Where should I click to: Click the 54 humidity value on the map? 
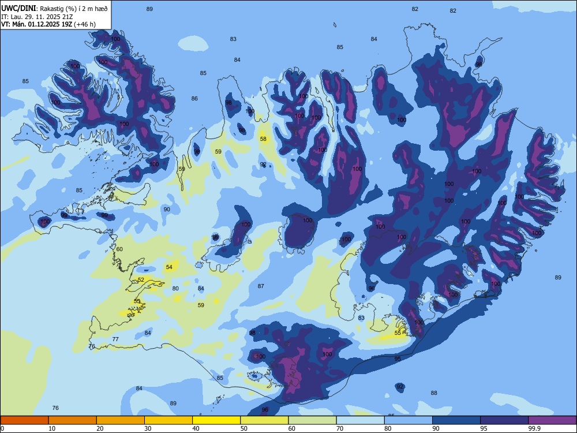[x=169, y=267]
